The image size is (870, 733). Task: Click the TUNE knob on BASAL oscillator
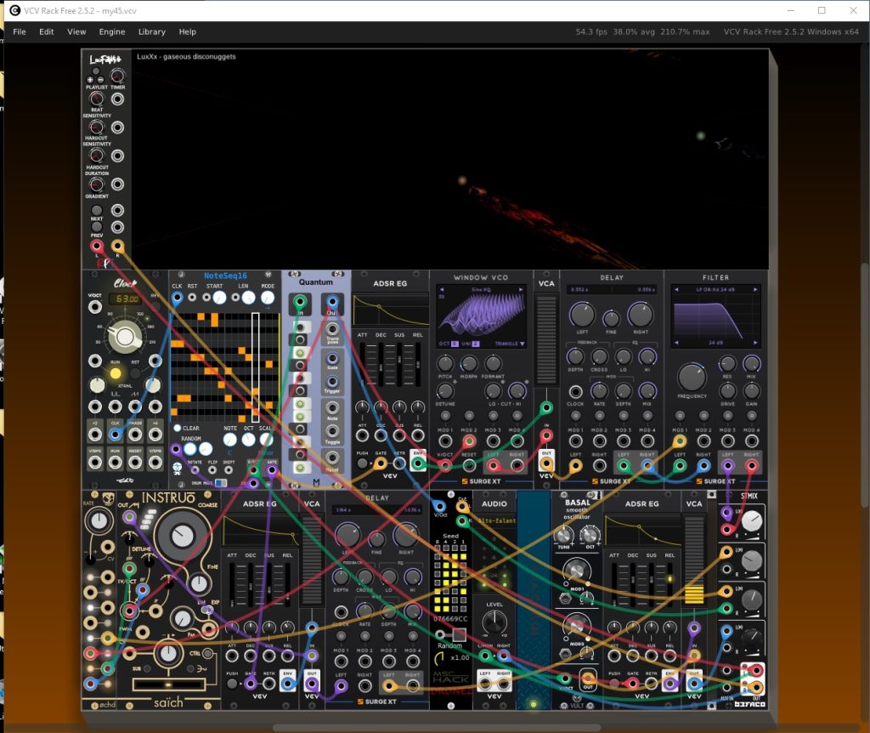click(x=564, y=535)
